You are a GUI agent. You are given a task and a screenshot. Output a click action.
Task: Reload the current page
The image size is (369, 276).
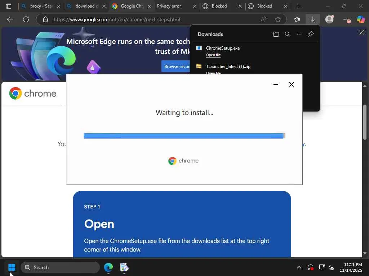point(26,19)
